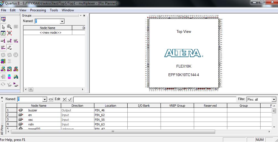This screenshot has width=278, height=142.
Task: Click the Edit cancel X button
Action: [64, 100]
